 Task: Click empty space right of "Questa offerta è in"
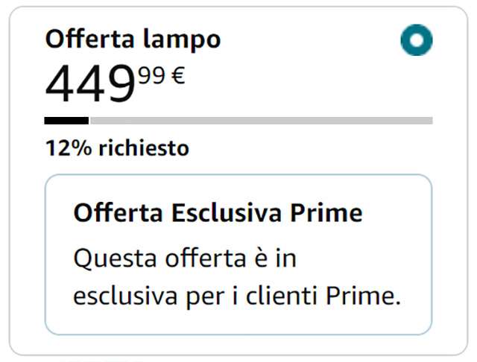tap(358, 259)
